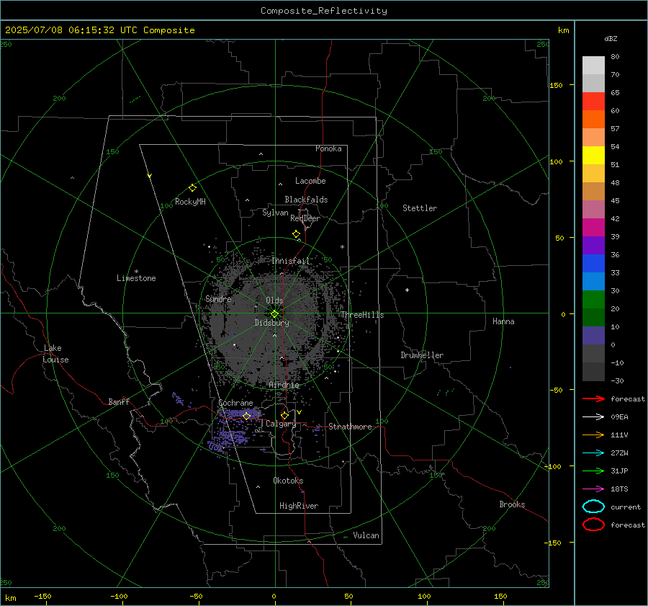
Task: Click the 09EA legend text label
Action: (619, 417)
